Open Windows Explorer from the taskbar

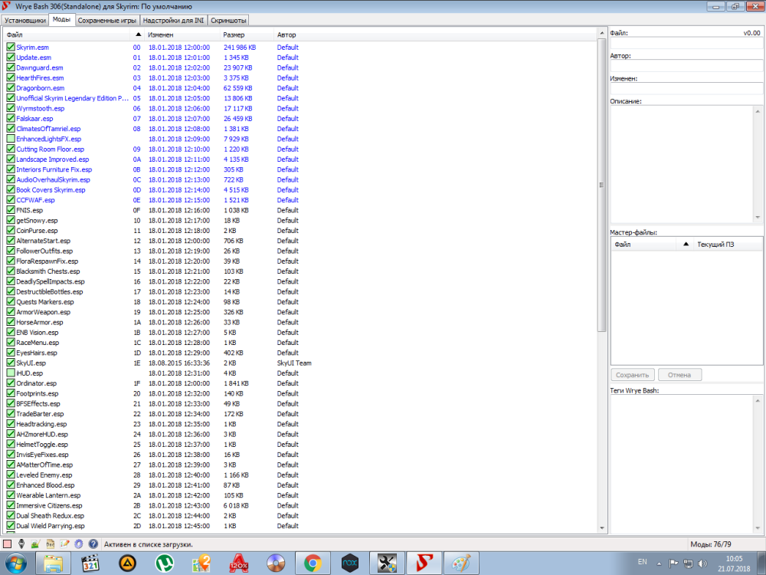pyautogui.click(x=54, y=563)
